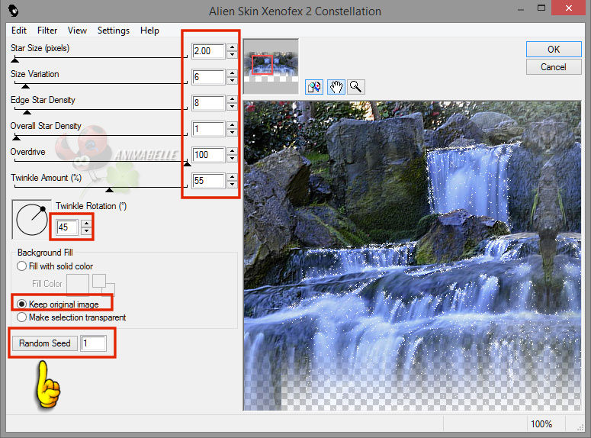Click the waterfall preview image
Image resolution: width=591 pixels, height=438 pixels.
[x=413, y=256]
